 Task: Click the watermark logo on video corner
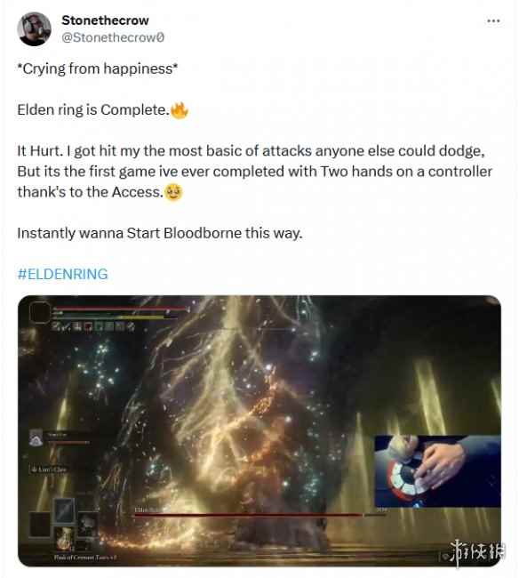tap(475, 552)
